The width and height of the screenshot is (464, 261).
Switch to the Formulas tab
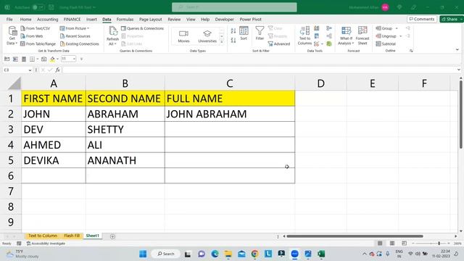125,20
